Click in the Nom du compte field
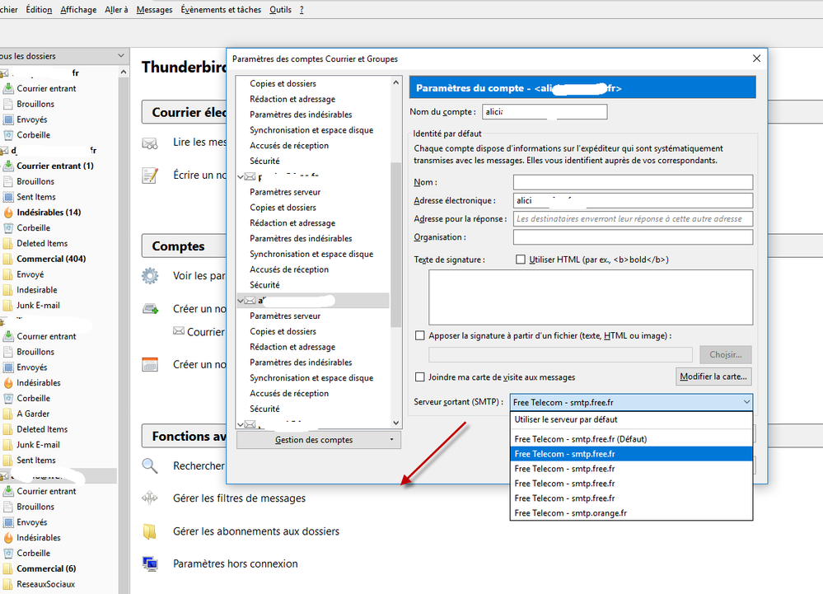The image size is (823, 594). 545,112
